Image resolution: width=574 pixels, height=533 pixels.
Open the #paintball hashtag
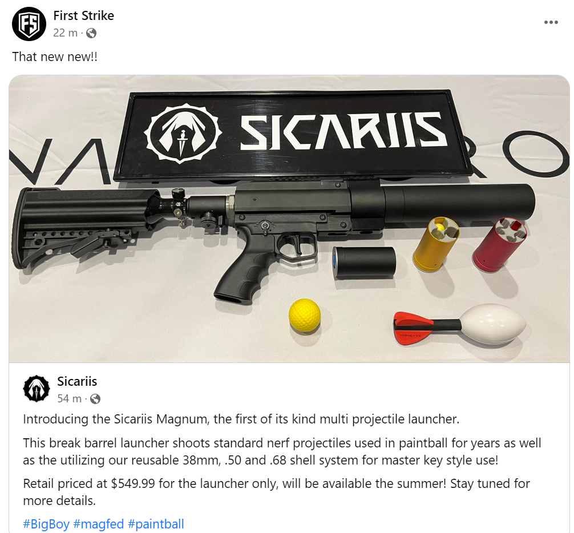(x=156, y=524)
